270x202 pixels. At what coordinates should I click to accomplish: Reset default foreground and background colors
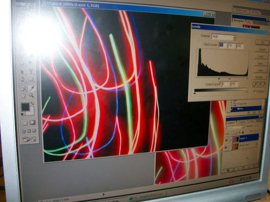[x=22, y=114]
